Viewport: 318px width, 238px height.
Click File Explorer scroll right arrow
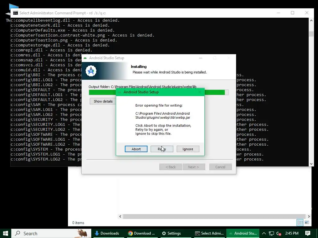click(x=309, y=216)
